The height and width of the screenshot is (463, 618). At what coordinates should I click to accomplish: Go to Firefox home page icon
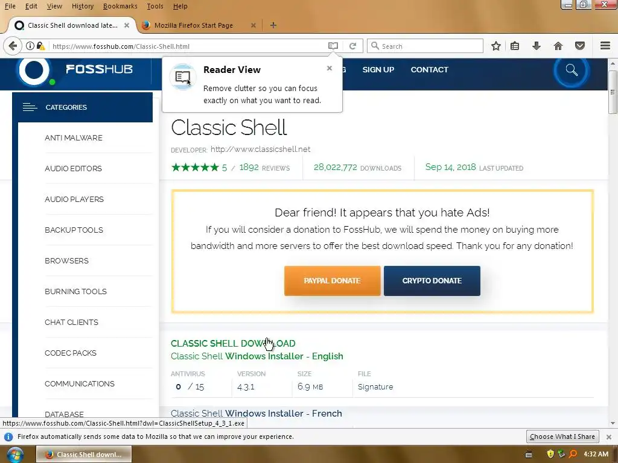coord(558,46)
